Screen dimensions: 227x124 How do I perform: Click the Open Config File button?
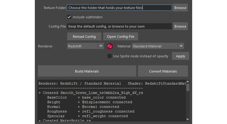(121, 37)
